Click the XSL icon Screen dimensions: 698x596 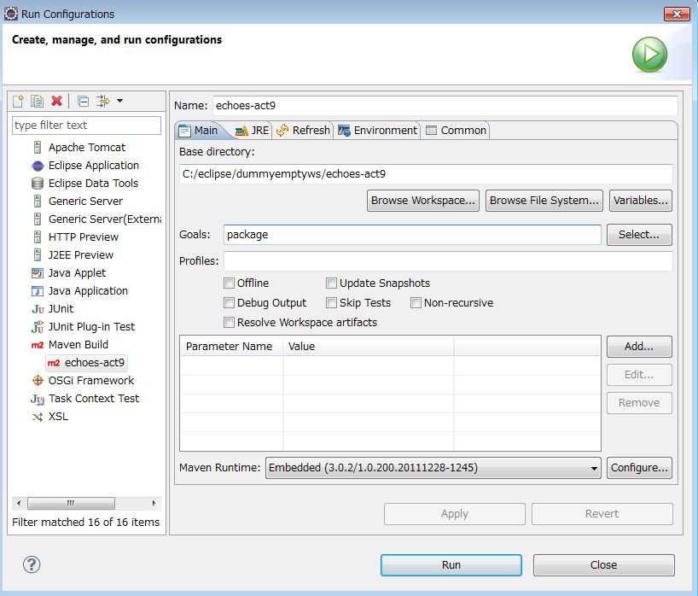[x=38, y=417]
